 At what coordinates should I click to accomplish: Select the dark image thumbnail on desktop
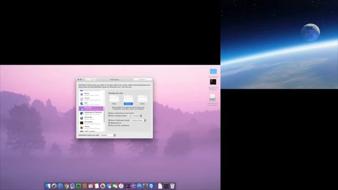[x=213, y=82]
